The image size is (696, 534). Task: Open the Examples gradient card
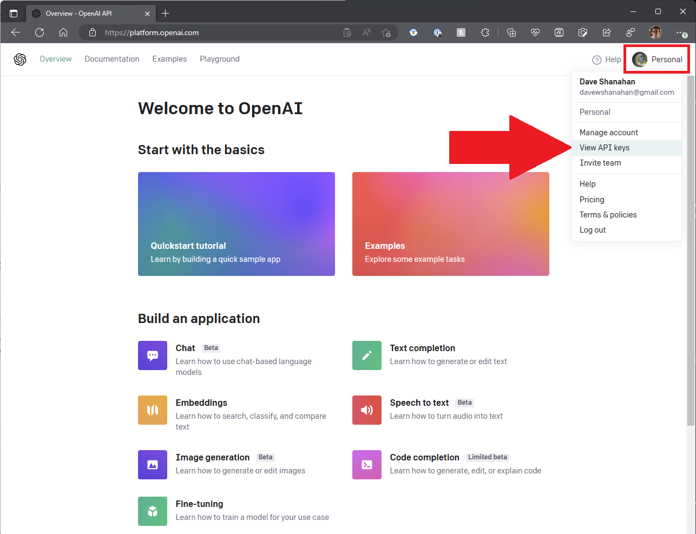(451, 224)
